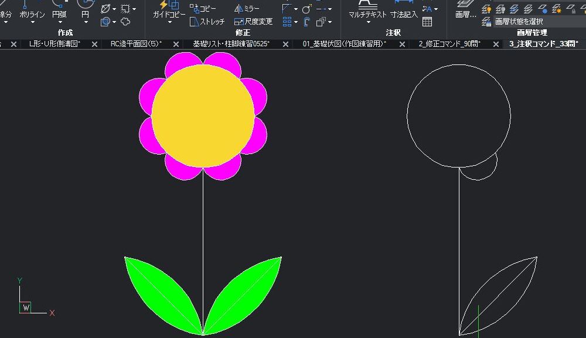Click the UCS origin icon marked W
The height and width of the screenshot is (338, 586).
pos(25,308)
